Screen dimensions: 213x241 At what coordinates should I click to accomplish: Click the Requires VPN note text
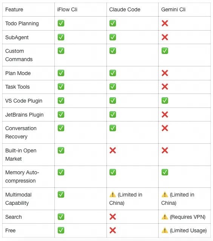[x=188, y=217]
